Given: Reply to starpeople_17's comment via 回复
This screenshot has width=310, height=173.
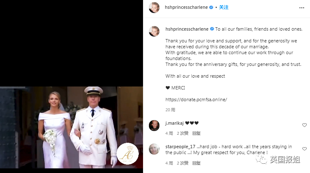Looking at the screenshot, I should [196, 163].
